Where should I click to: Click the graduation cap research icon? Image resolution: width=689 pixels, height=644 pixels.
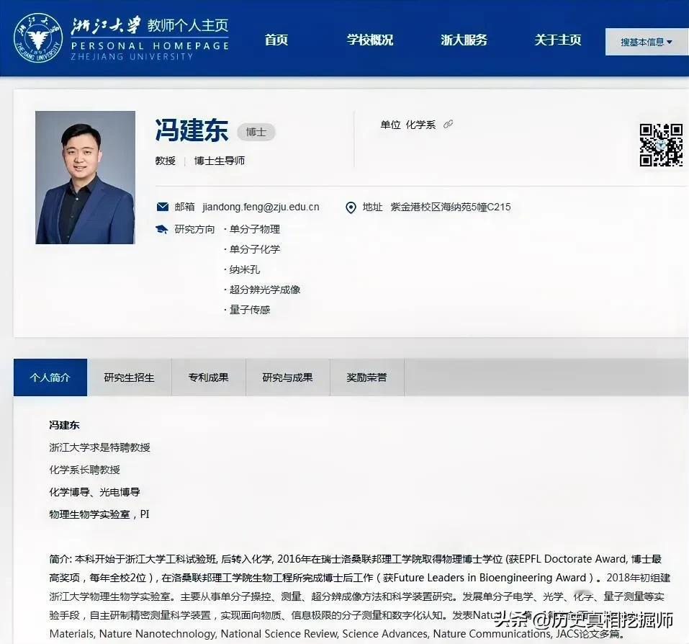click(162, 229)
